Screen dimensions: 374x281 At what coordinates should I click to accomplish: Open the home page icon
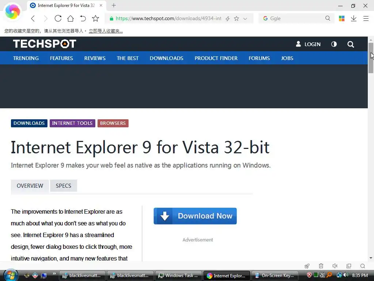point(70,18)
